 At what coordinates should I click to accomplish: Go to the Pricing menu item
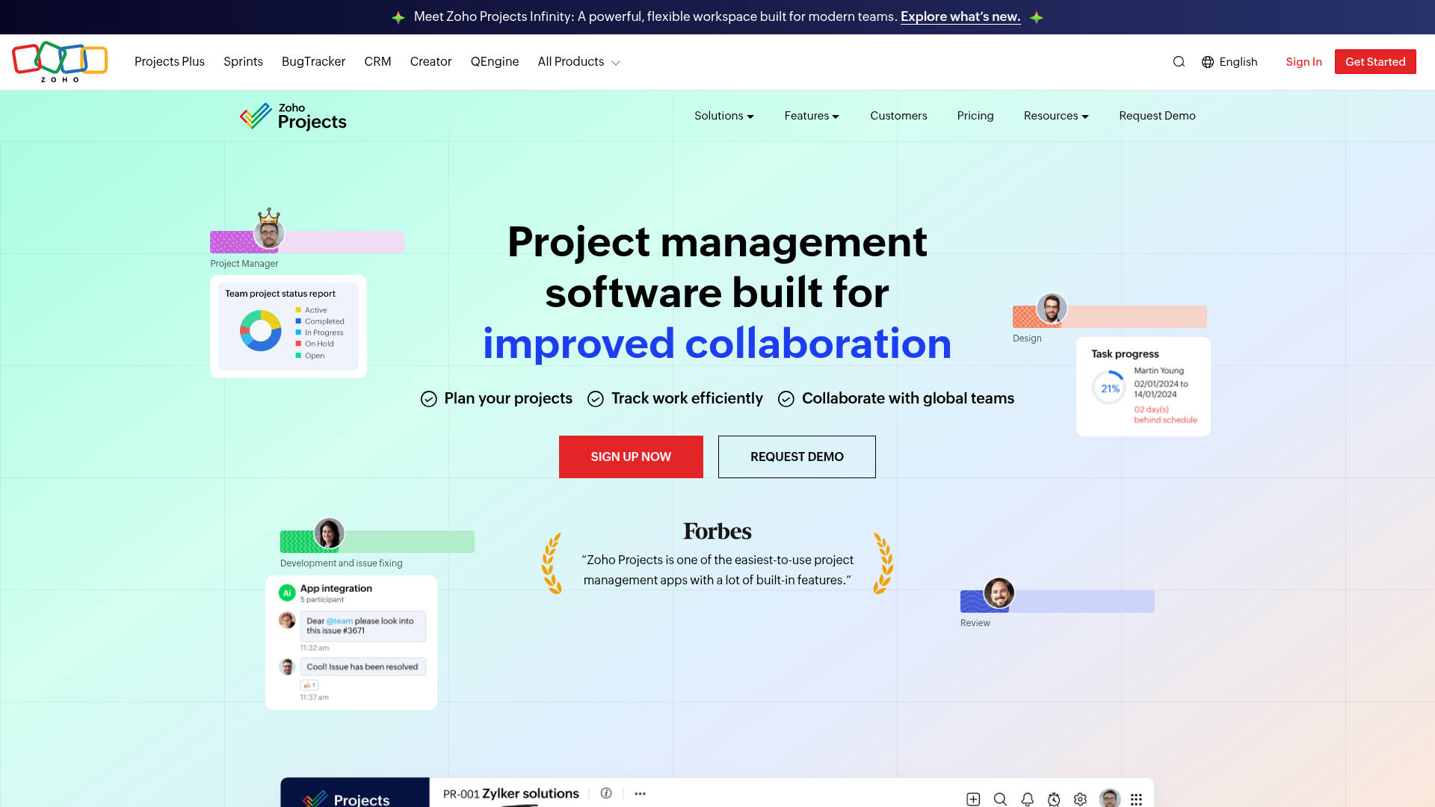point(975,116)
